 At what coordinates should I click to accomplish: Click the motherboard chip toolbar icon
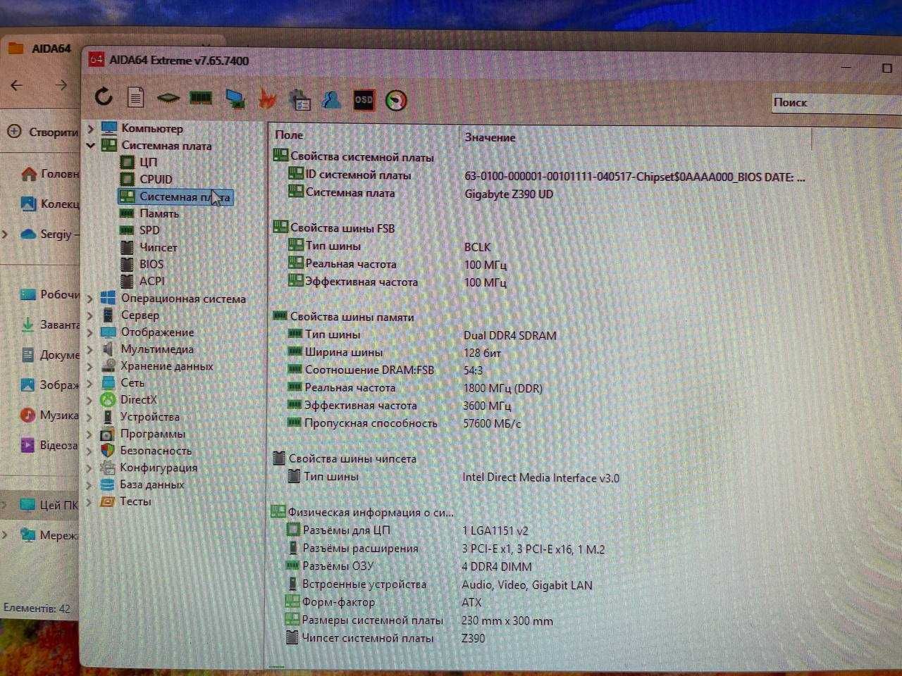coord(168,98)
